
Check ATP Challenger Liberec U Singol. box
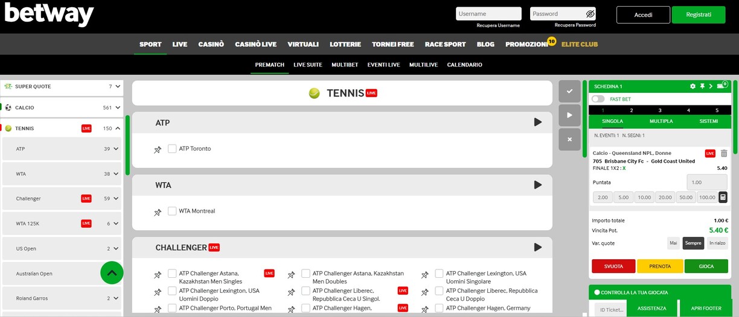click(x=306, y=291)
